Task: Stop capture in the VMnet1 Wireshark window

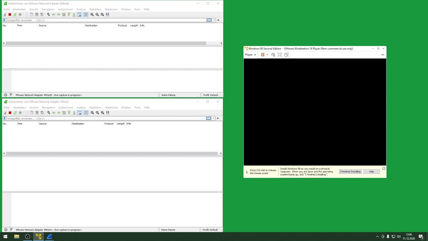Action: (x=10, y=112)
